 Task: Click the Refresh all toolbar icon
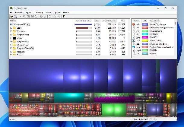click(x=15, y=16)
